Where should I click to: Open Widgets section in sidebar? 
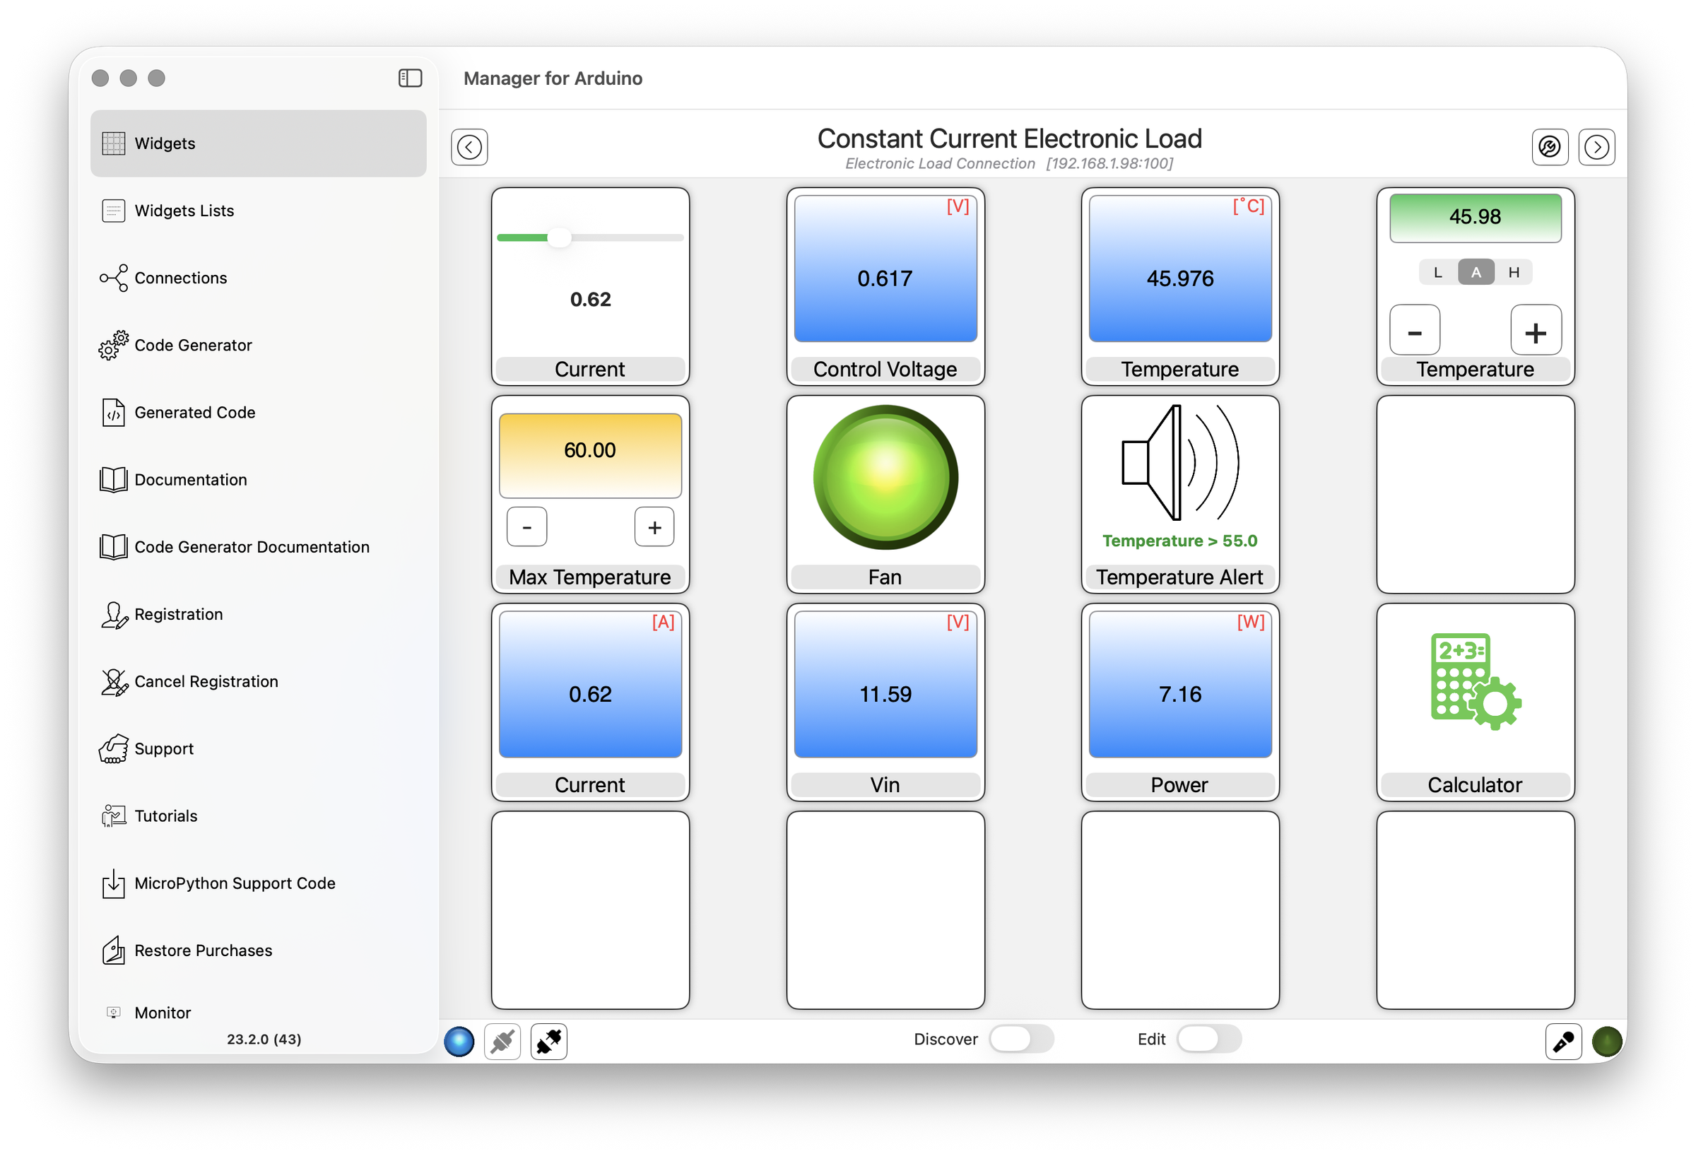[259, 143]
